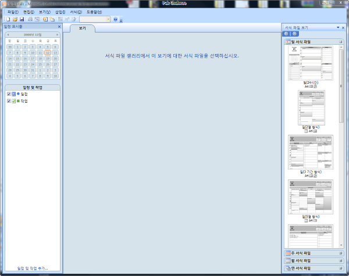The width and height of the screenshot is (349, 276).
Task: Open the 서식 파일 보기 pane menu arrow
Action: pyautogui.click(x=338, y=27)
